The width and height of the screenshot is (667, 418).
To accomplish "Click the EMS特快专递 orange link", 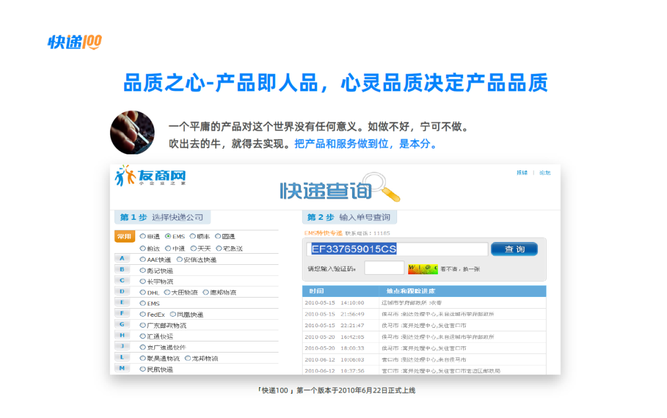I will point(323,233).
